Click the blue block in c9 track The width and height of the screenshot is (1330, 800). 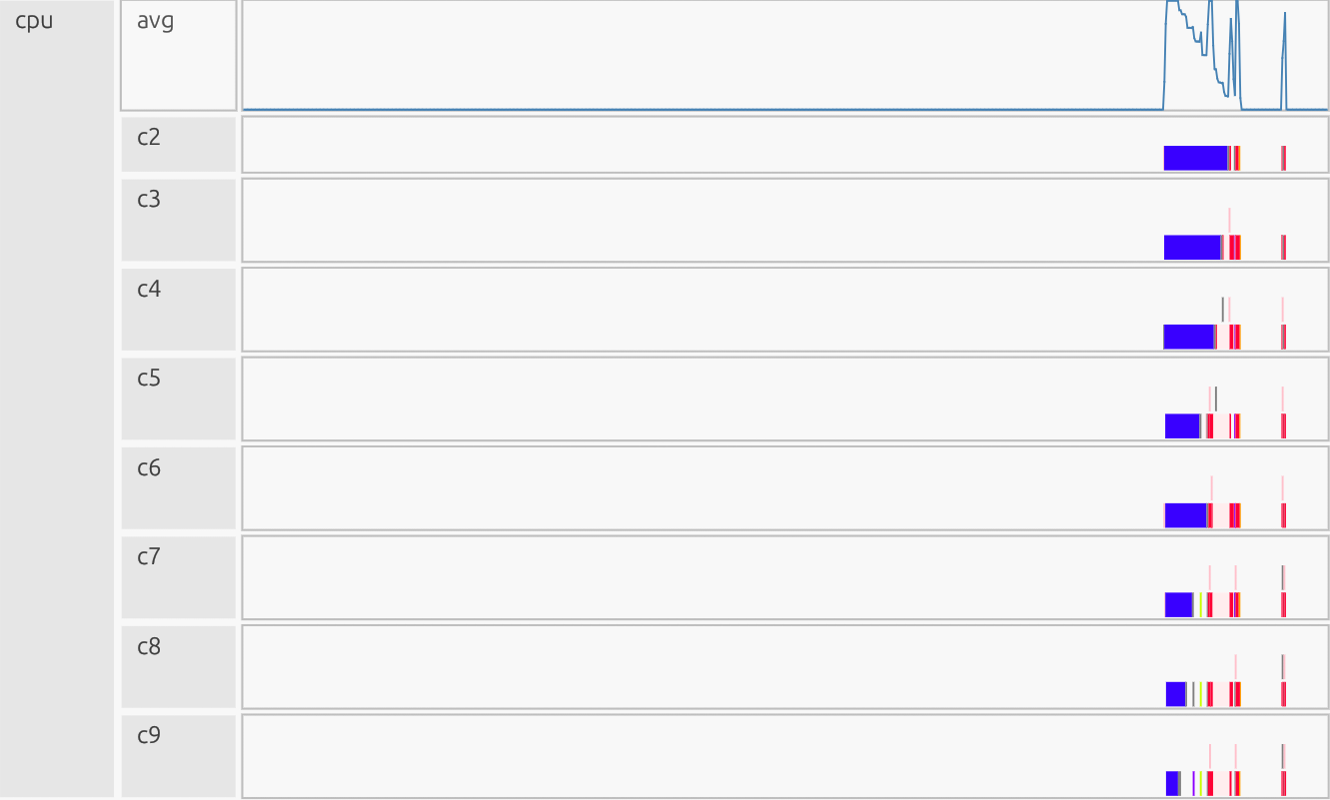coord(1172,784)
